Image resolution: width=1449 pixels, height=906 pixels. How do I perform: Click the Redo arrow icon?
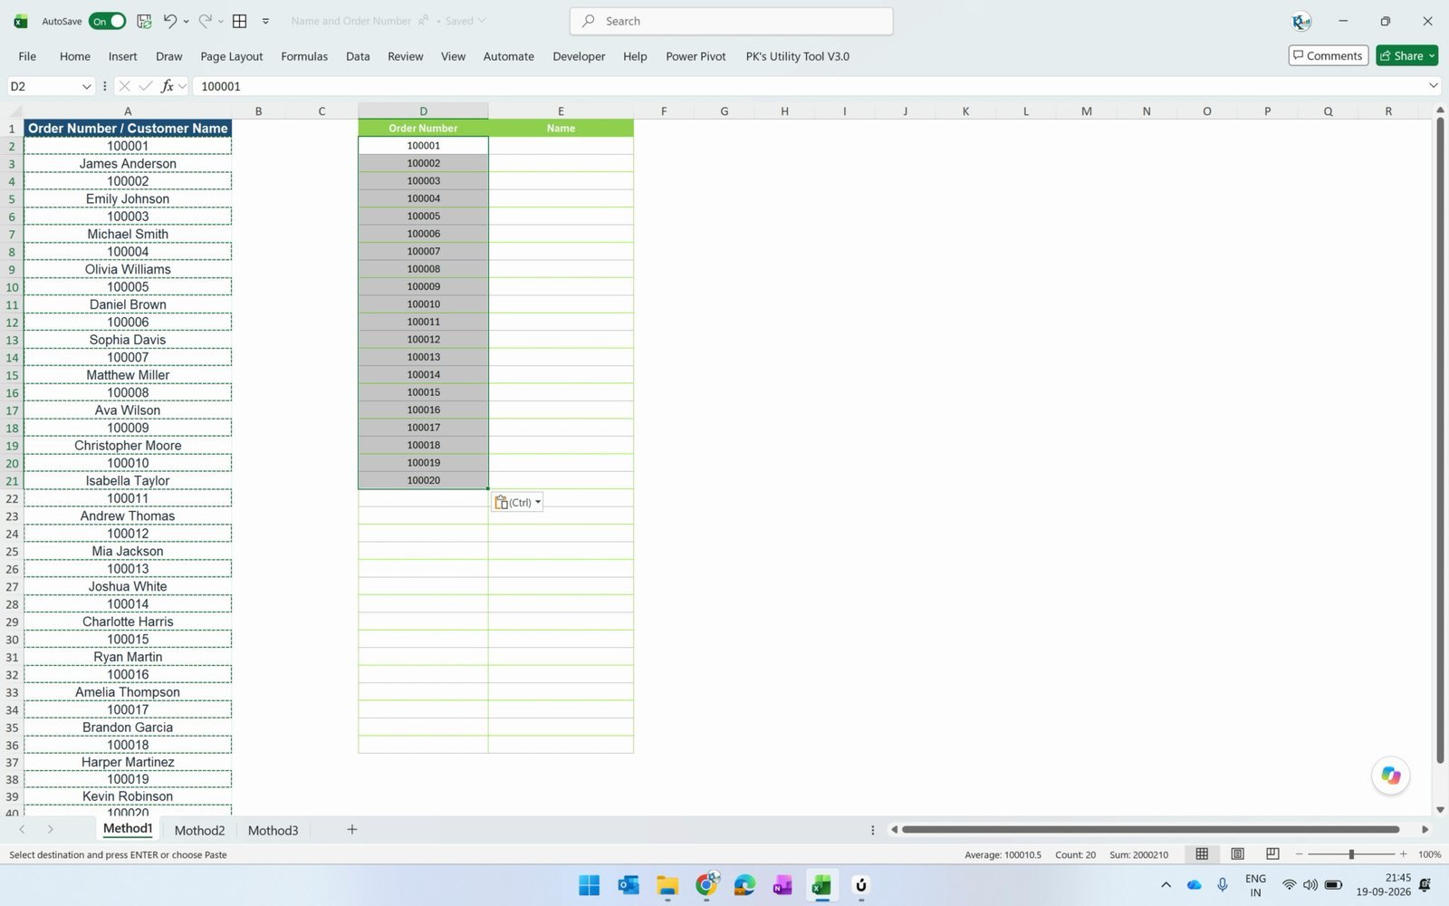[x=206, y=21]
